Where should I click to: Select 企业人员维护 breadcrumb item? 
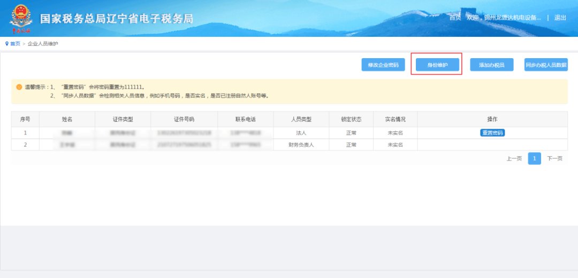coord(43,44)
